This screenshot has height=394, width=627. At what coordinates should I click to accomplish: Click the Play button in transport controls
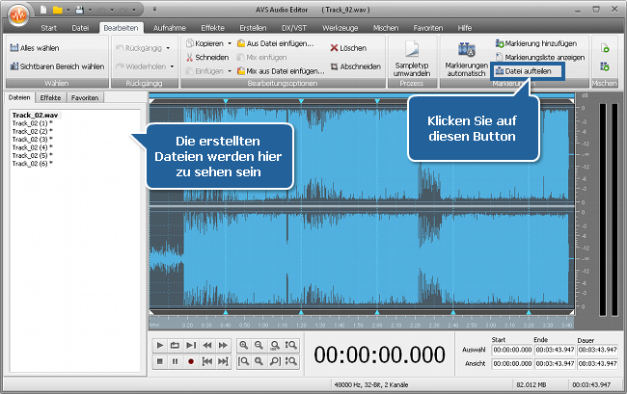[160, 344]
